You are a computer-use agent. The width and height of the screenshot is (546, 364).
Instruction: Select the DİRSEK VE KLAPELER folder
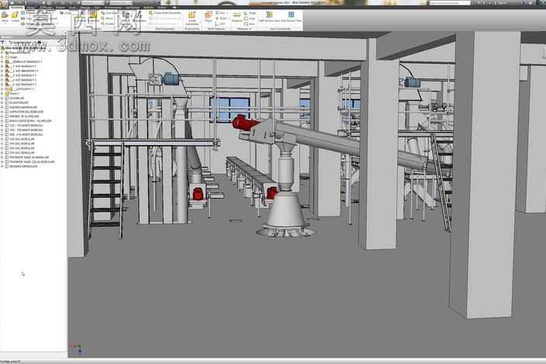coord(22,116)
